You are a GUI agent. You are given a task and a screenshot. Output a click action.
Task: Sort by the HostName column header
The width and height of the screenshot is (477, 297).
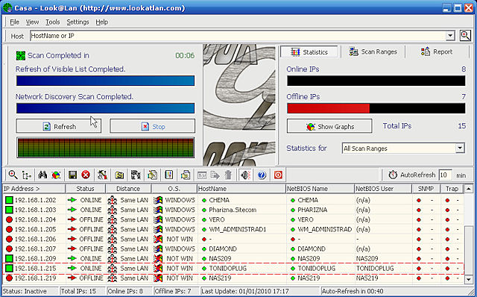pos(241,189)
